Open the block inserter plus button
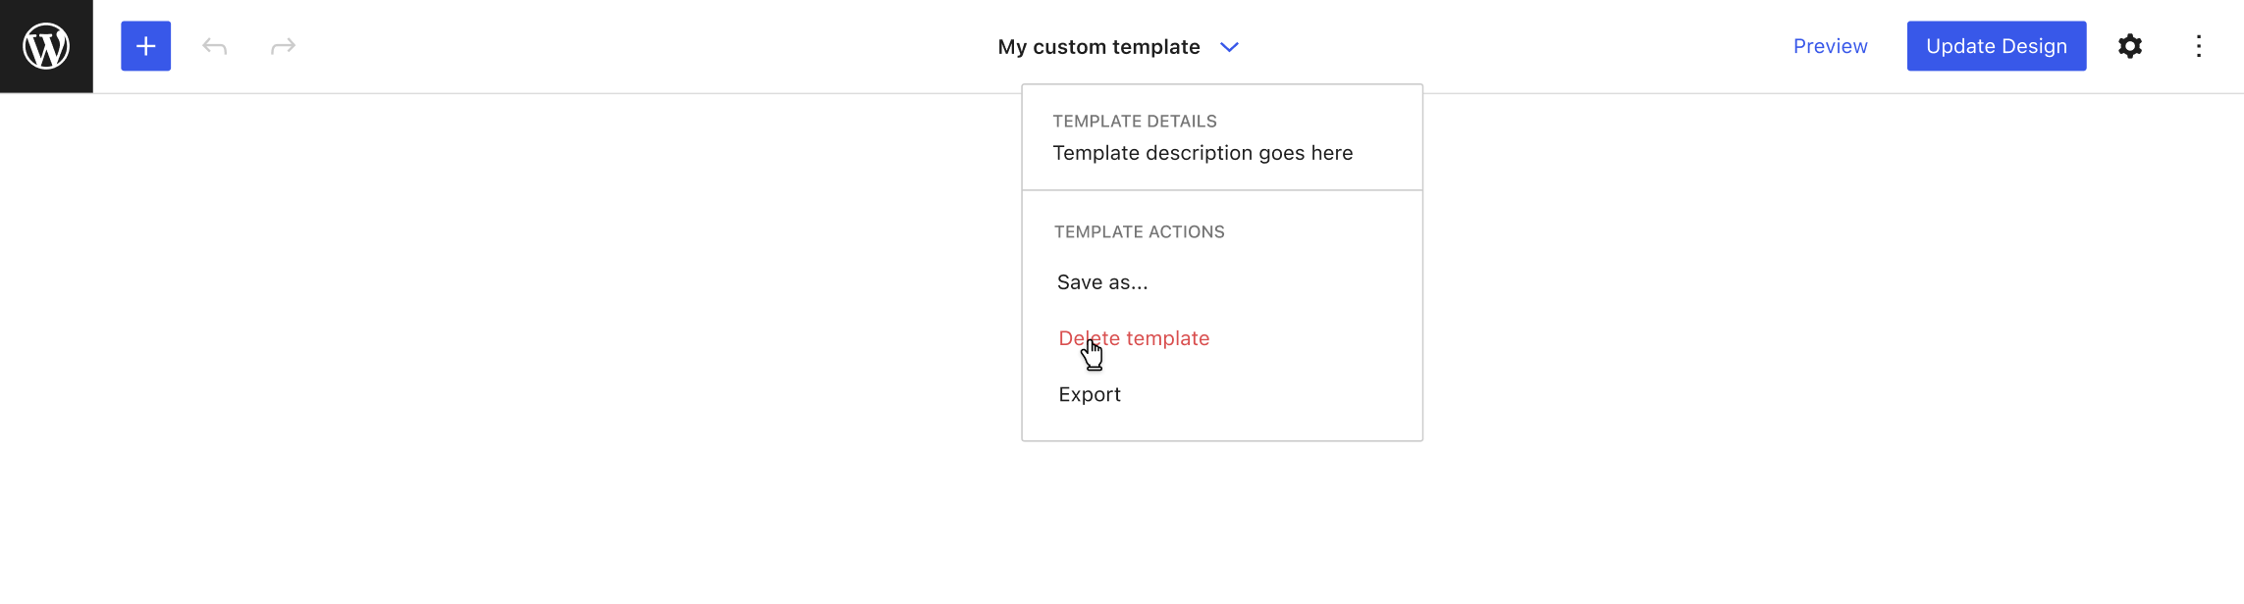The image size is (2244, 604). 145,46
